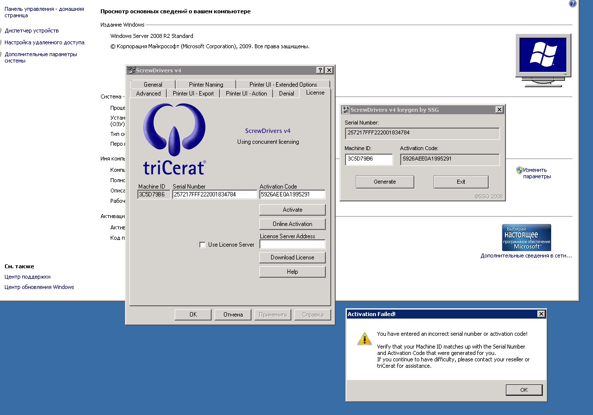Click the blue help icon in Control Panel
The width and height of the screenshot is (593, 415).
[x=572, y=3]
